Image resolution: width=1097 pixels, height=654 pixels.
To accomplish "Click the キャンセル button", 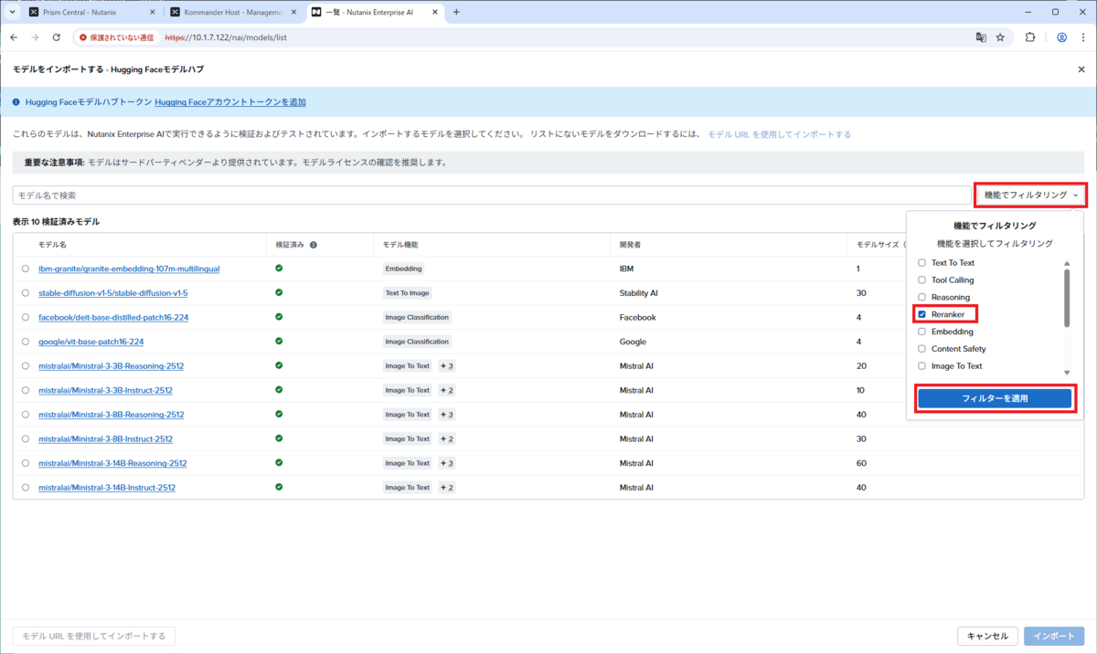I will click(987, 637).
